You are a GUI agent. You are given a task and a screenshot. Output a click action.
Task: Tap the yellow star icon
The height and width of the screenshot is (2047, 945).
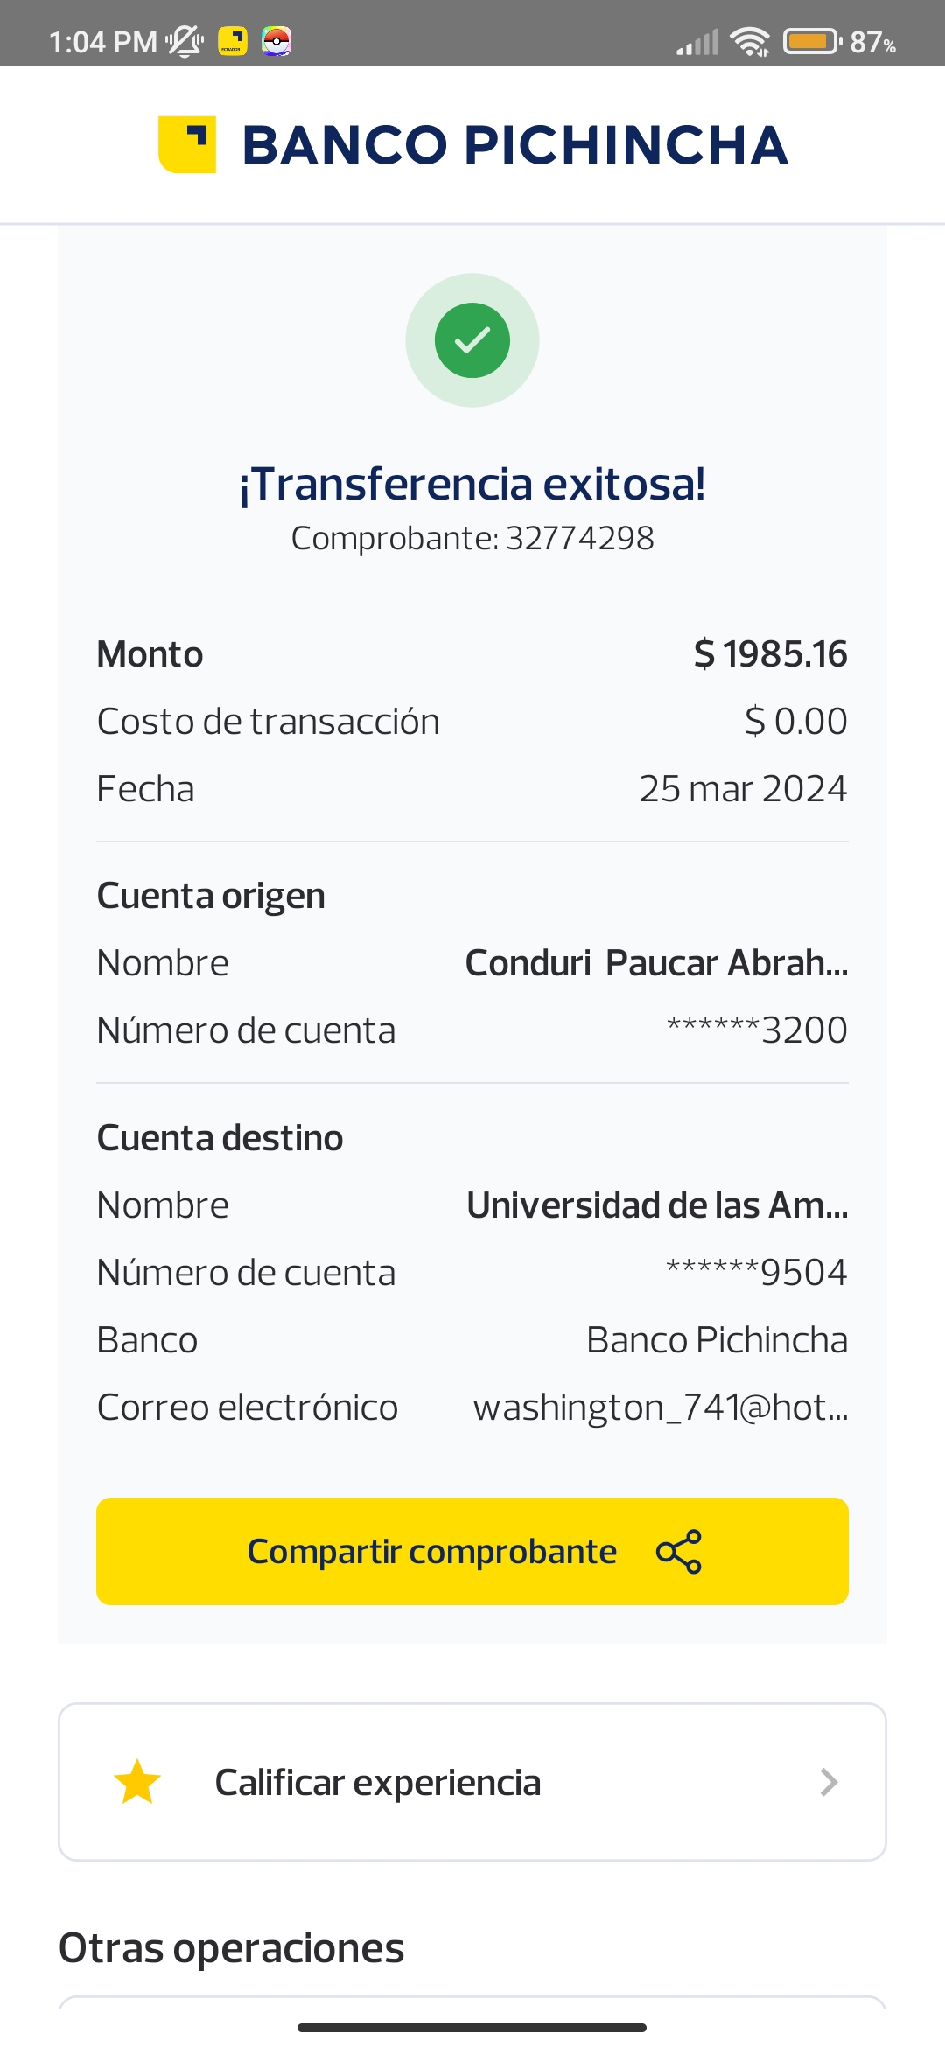click(x=137, y=1783)
